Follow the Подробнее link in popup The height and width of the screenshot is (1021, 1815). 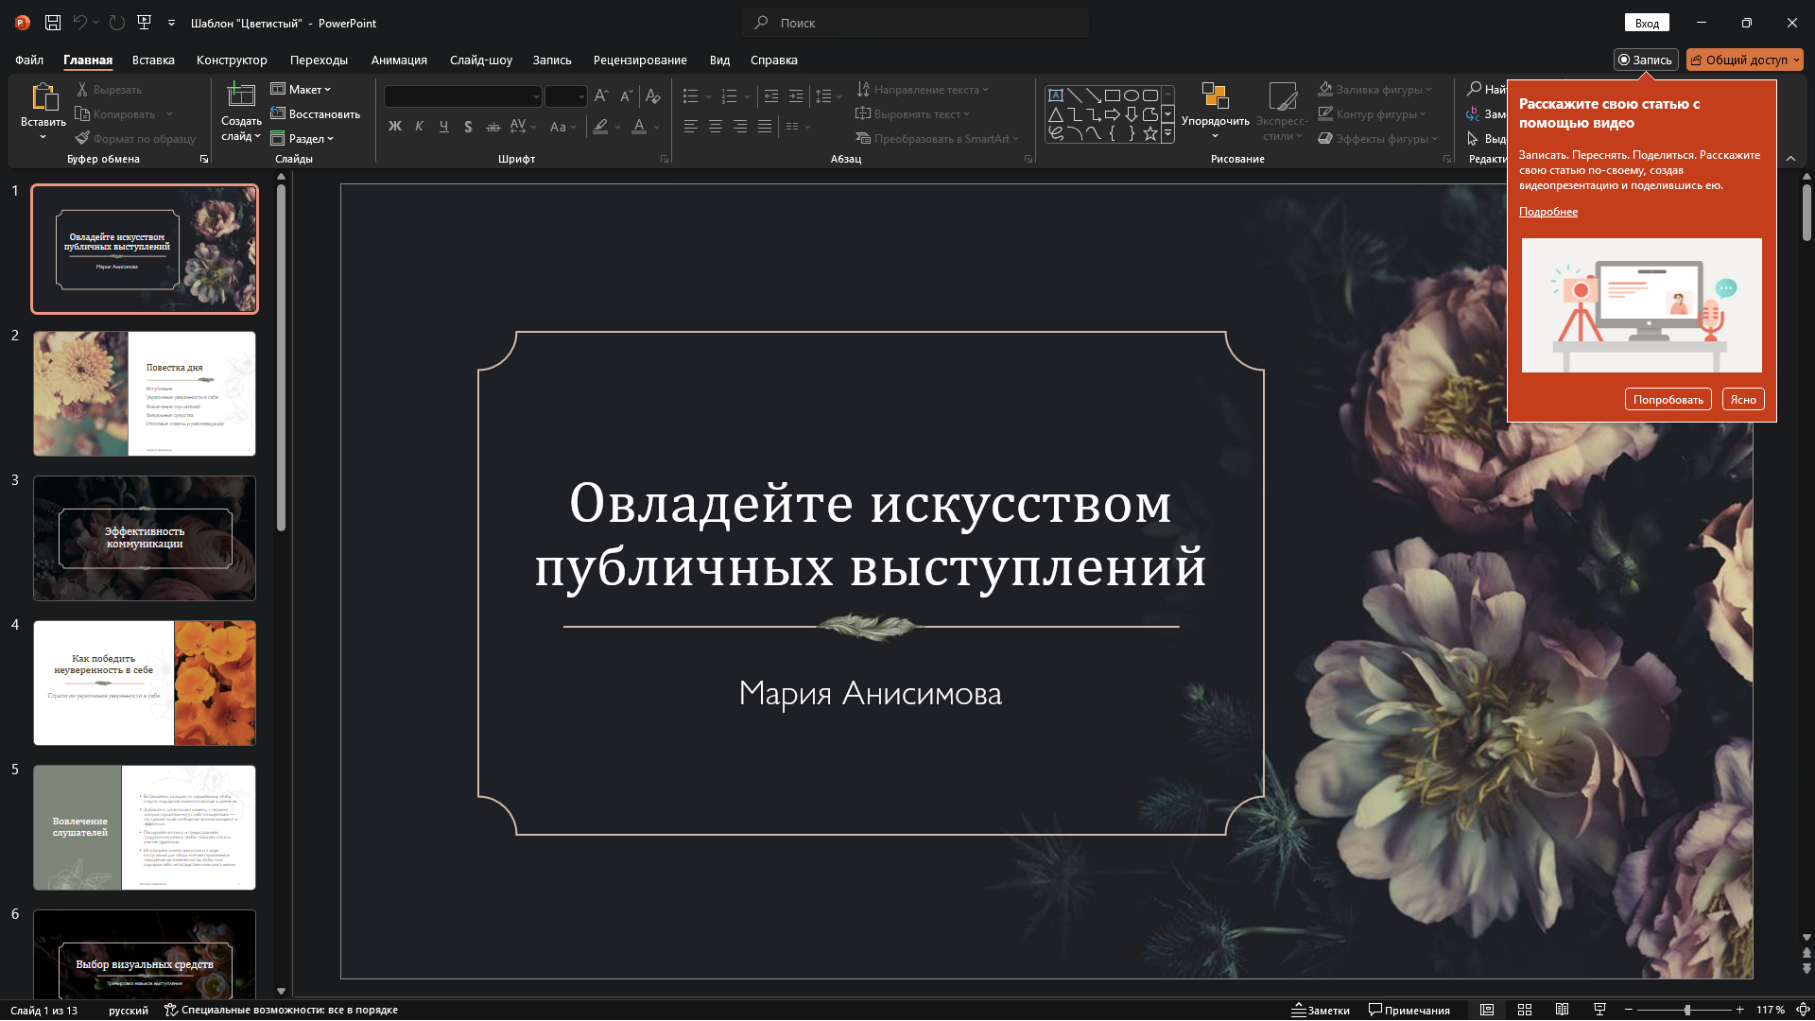pyautogui.click(x=1547, y=212)
